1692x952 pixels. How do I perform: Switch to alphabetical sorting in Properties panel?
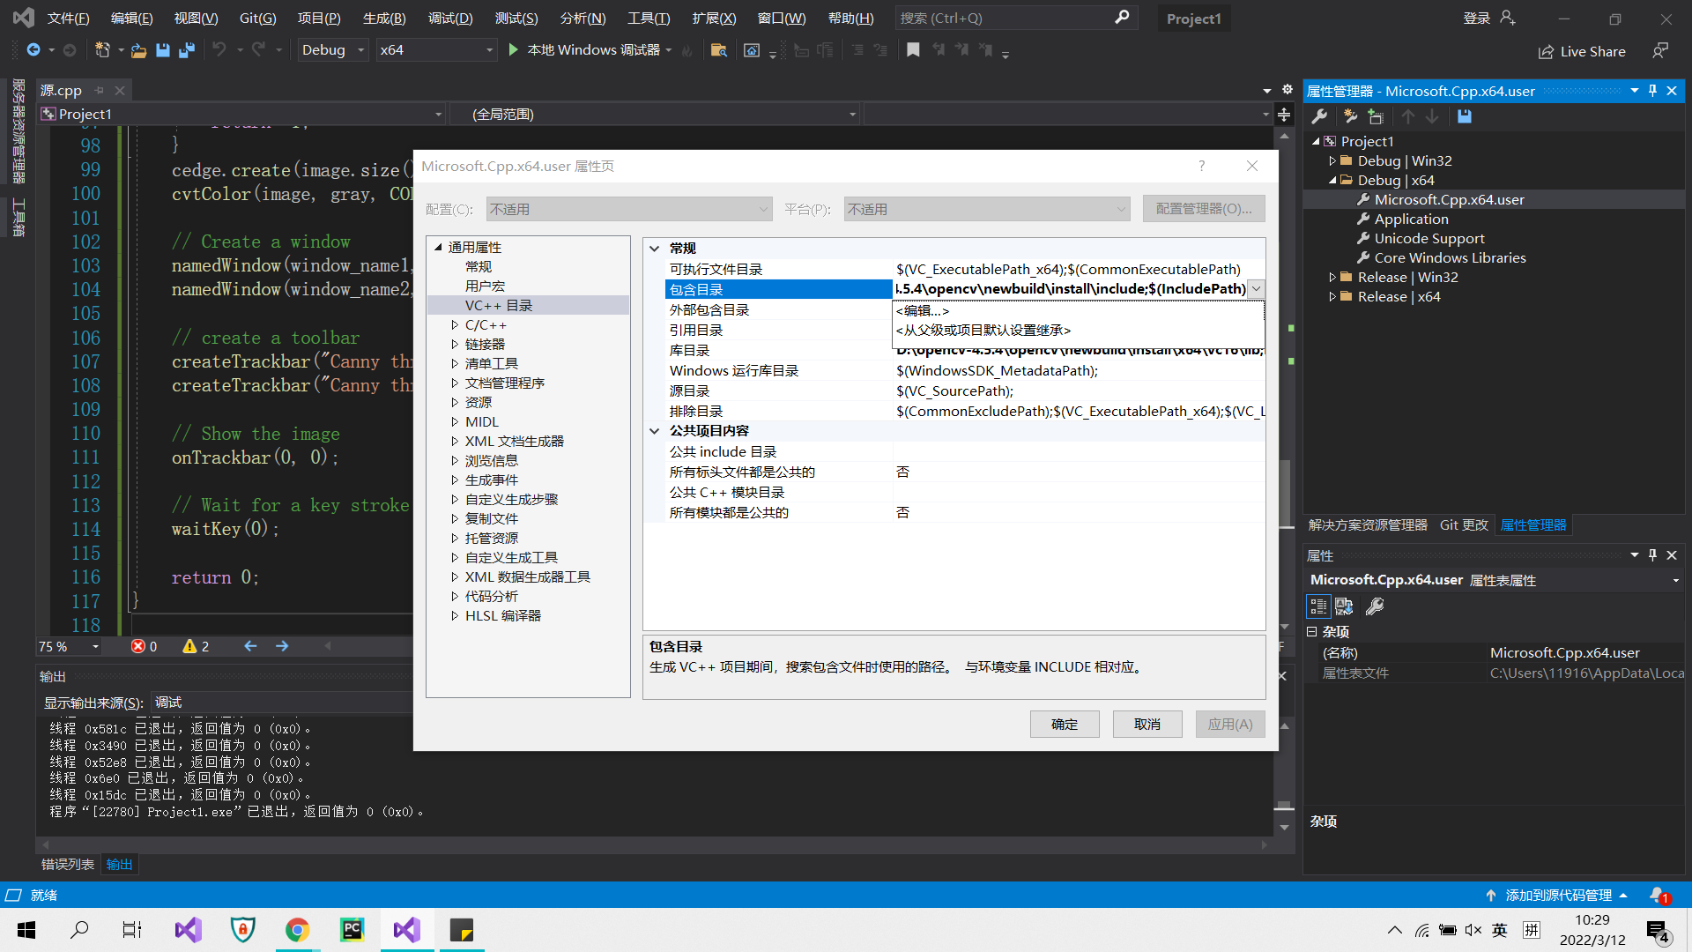tap(1344, 606)
